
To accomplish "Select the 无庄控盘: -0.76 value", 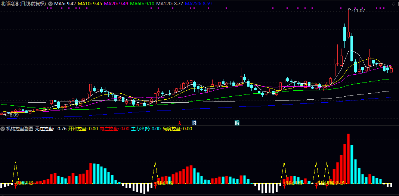I will tap(51, 129).
